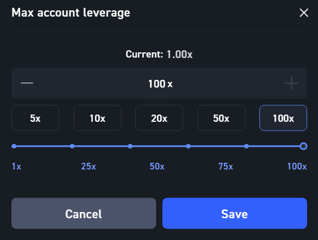Screen dimensions: 318x240
Task: Cancel the leverage change
Action: click(x=84, y=214)
